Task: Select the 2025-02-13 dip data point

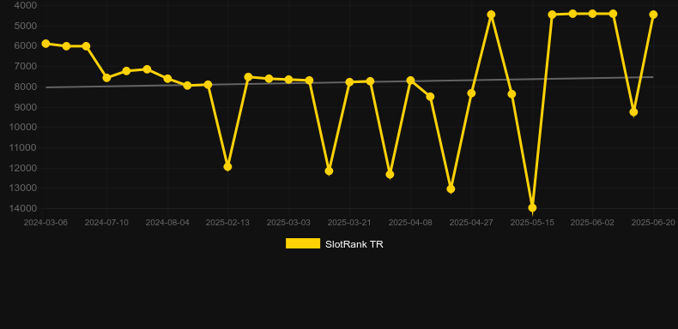Action: click(228, 167)
